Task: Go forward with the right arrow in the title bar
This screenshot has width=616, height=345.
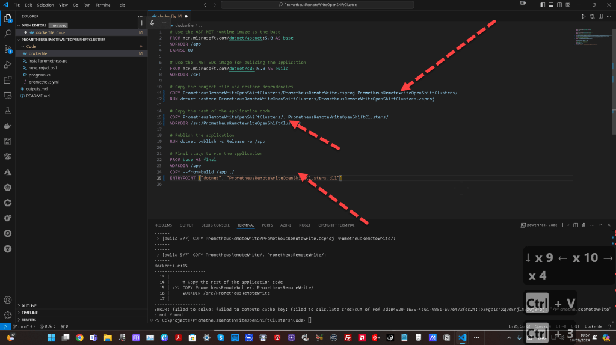Action: pos(214,5)
